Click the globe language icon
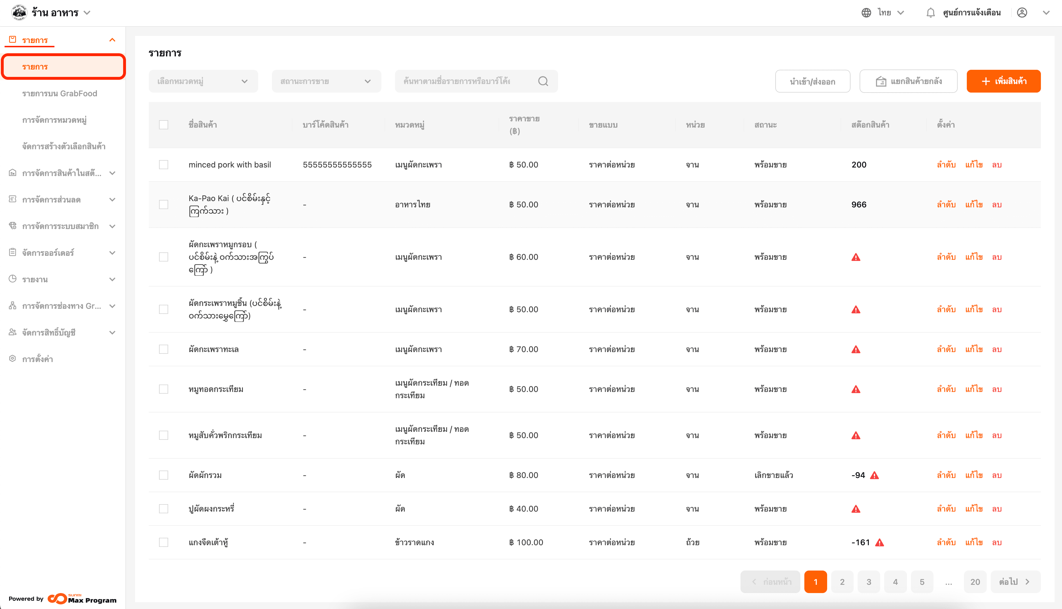 pos(866,13)
